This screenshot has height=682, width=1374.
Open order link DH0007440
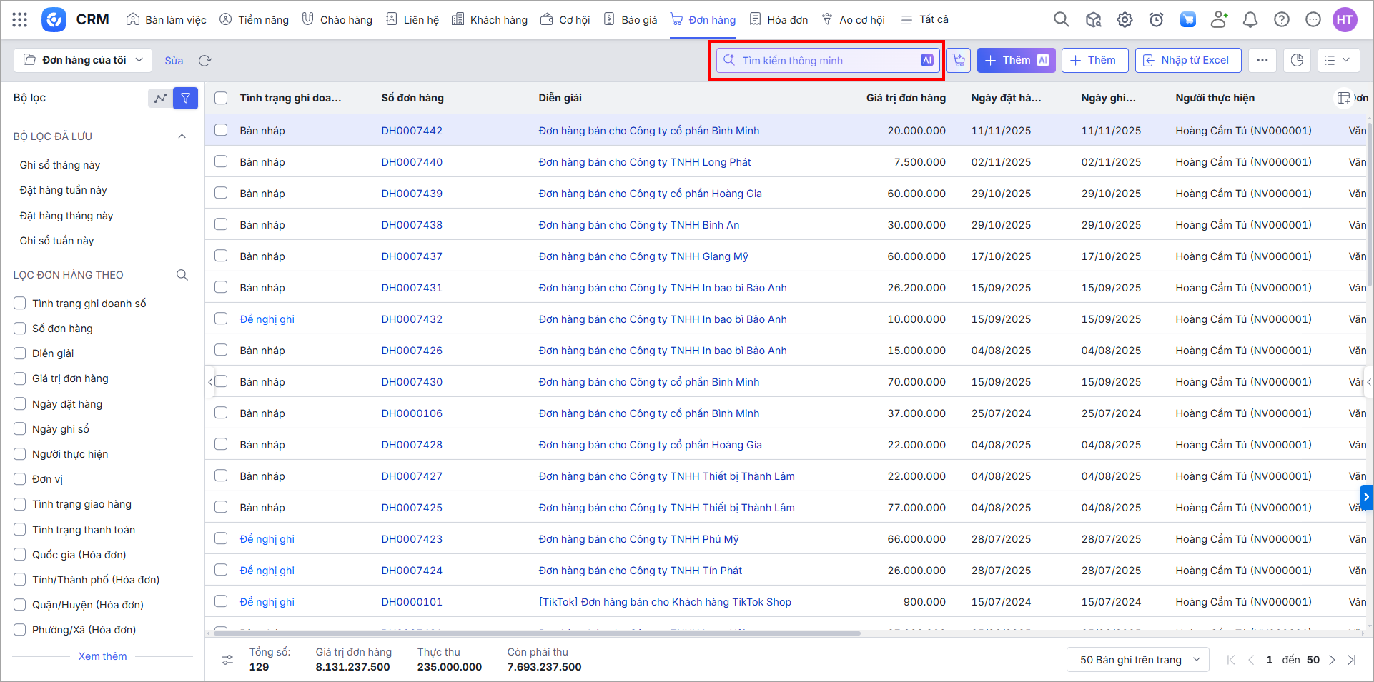click(412, 162)
